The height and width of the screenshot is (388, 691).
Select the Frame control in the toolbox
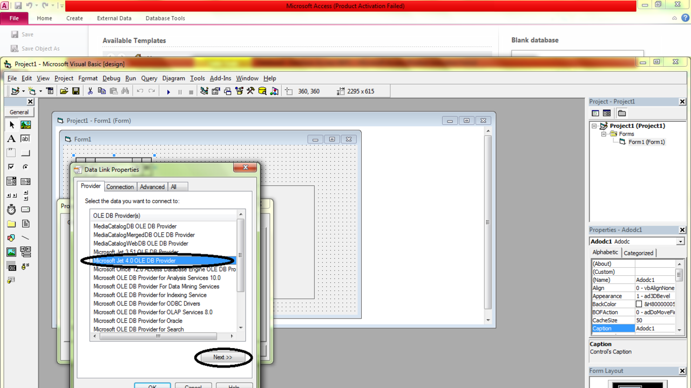(11, 153)
